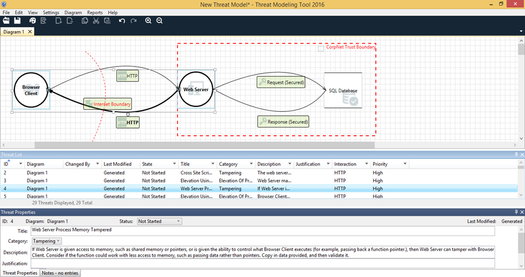This screenshot has height=277, width=525.
Task: Save the threat model with floppy icon
Action: point(17,20)
